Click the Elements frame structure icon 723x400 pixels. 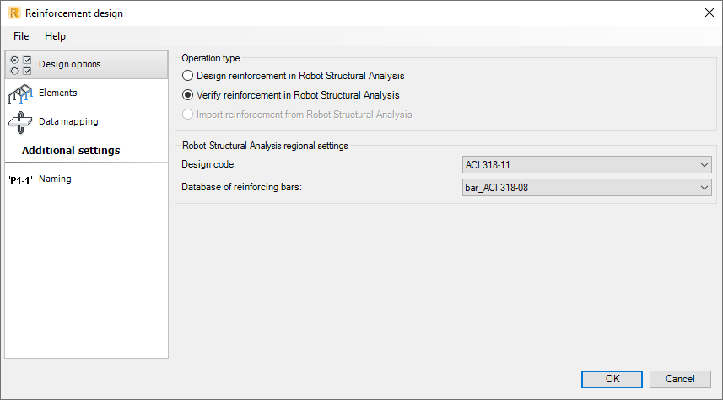20,94
